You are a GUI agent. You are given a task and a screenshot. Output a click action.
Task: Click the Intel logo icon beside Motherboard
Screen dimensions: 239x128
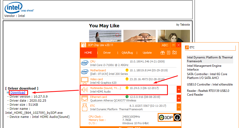pos(85,72)
